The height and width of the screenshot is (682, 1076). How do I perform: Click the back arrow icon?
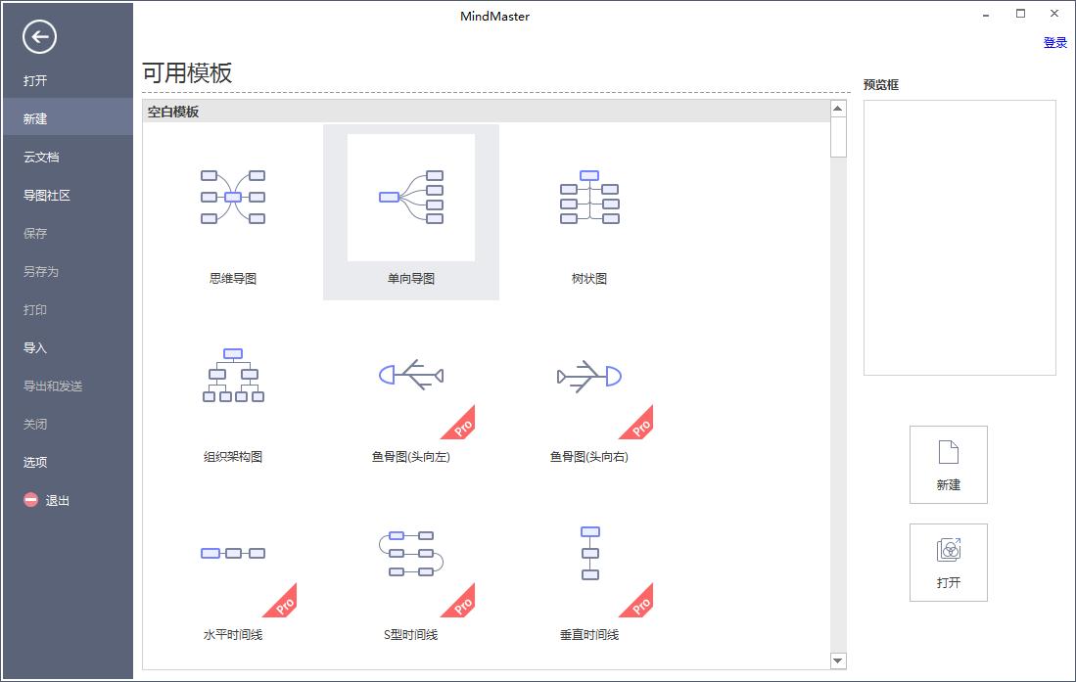point(39,36)
